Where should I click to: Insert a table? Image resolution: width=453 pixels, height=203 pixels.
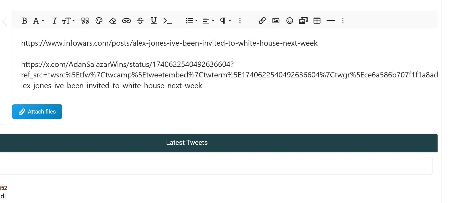point(317,21)
